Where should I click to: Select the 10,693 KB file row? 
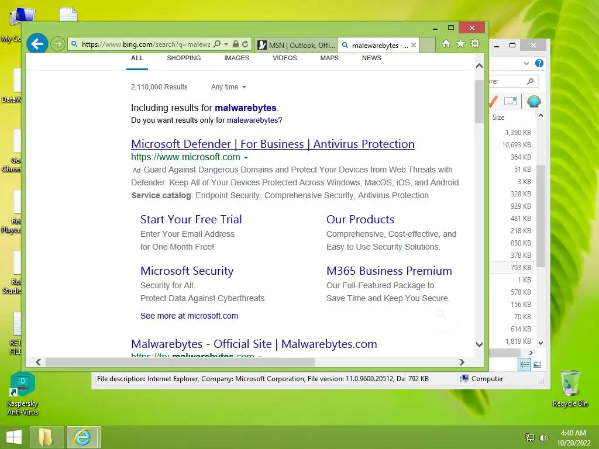tap(512, 145)
